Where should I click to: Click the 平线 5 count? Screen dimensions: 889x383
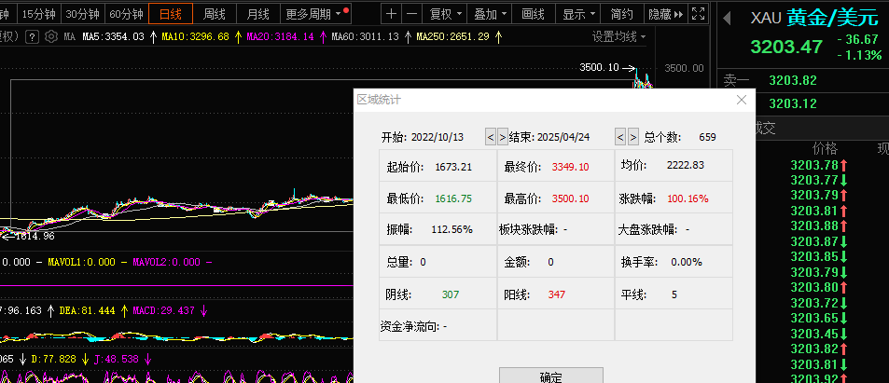click(x=674, y=294)
